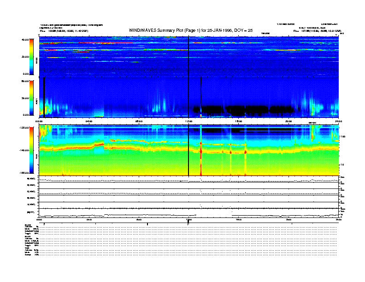This screenshot has height=282, width=365.
Task: Click the -140.00 label on TNR scale
Action: 24,150
